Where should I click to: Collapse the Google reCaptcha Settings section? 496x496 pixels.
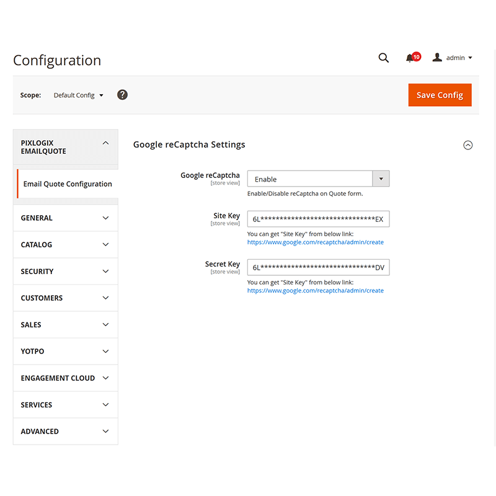click(x=468, y=144)
